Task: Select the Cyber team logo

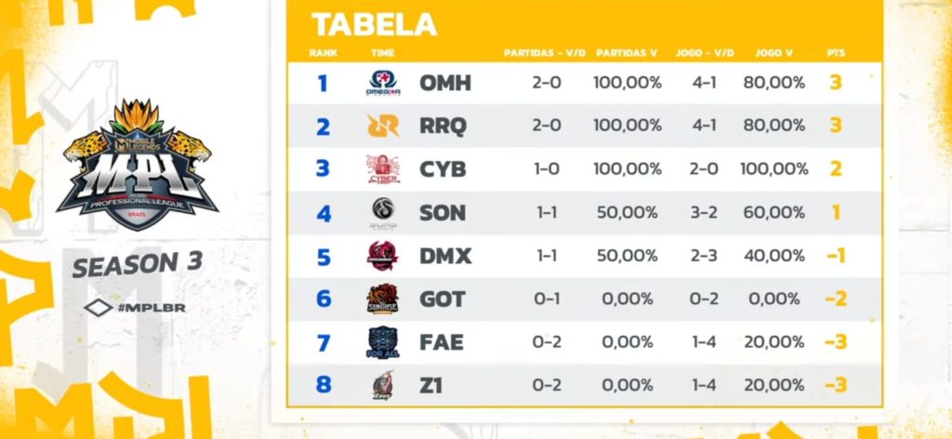Action: (x=383, y=169)
